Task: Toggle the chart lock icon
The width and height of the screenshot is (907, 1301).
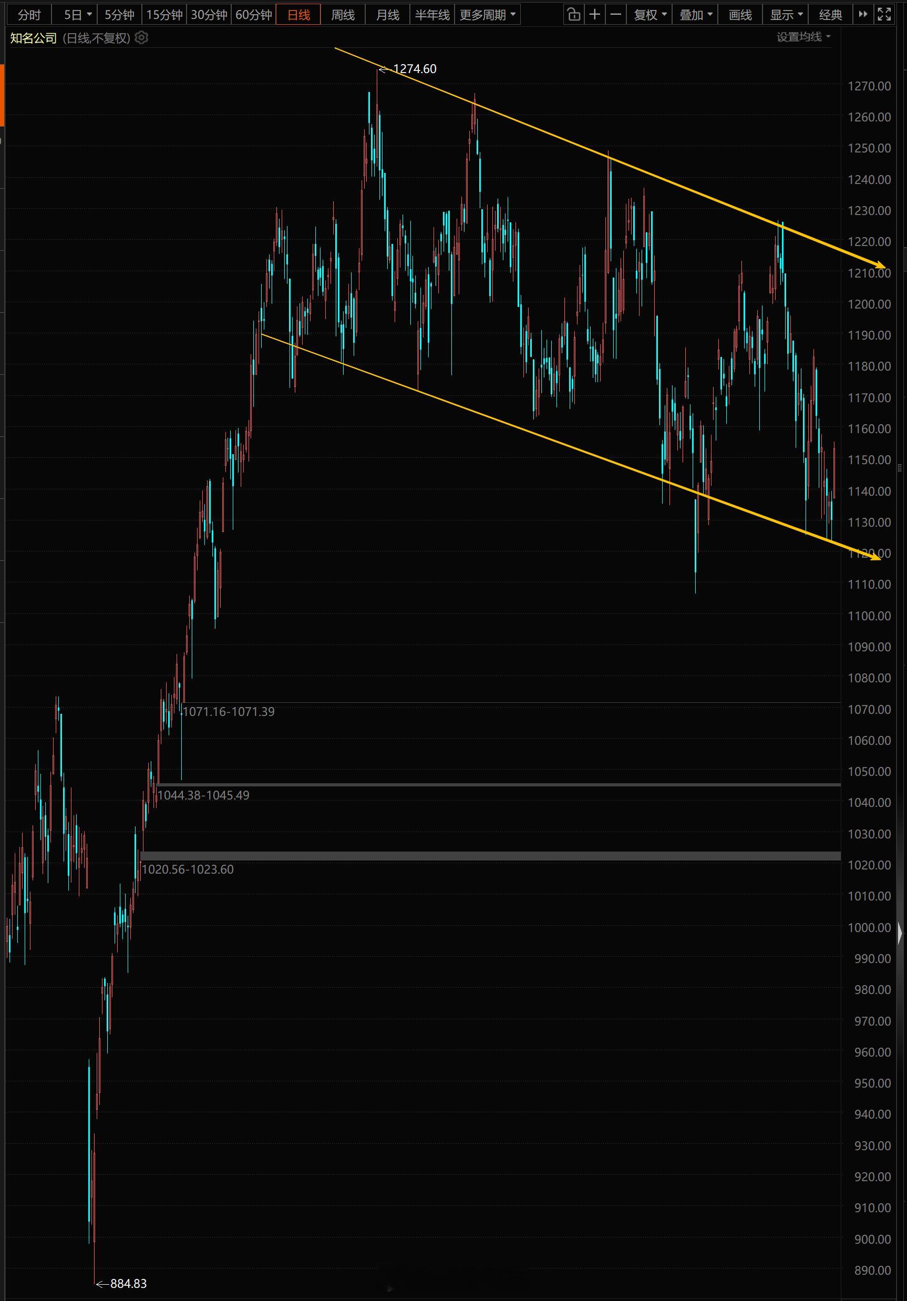Action: pyautogui.click(x=574, y=15)
